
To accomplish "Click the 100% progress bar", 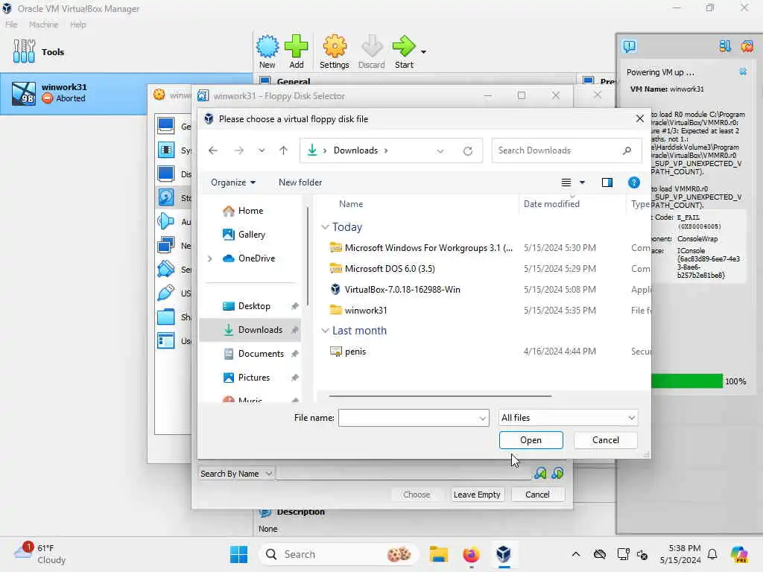I will tap(687, 381).
